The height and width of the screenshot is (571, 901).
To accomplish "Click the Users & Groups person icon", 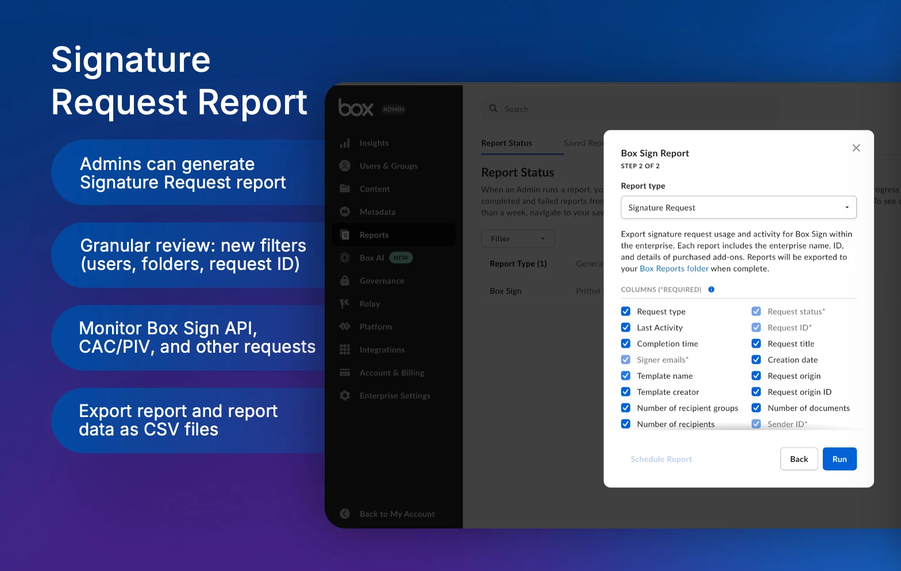I will (345, 166).
